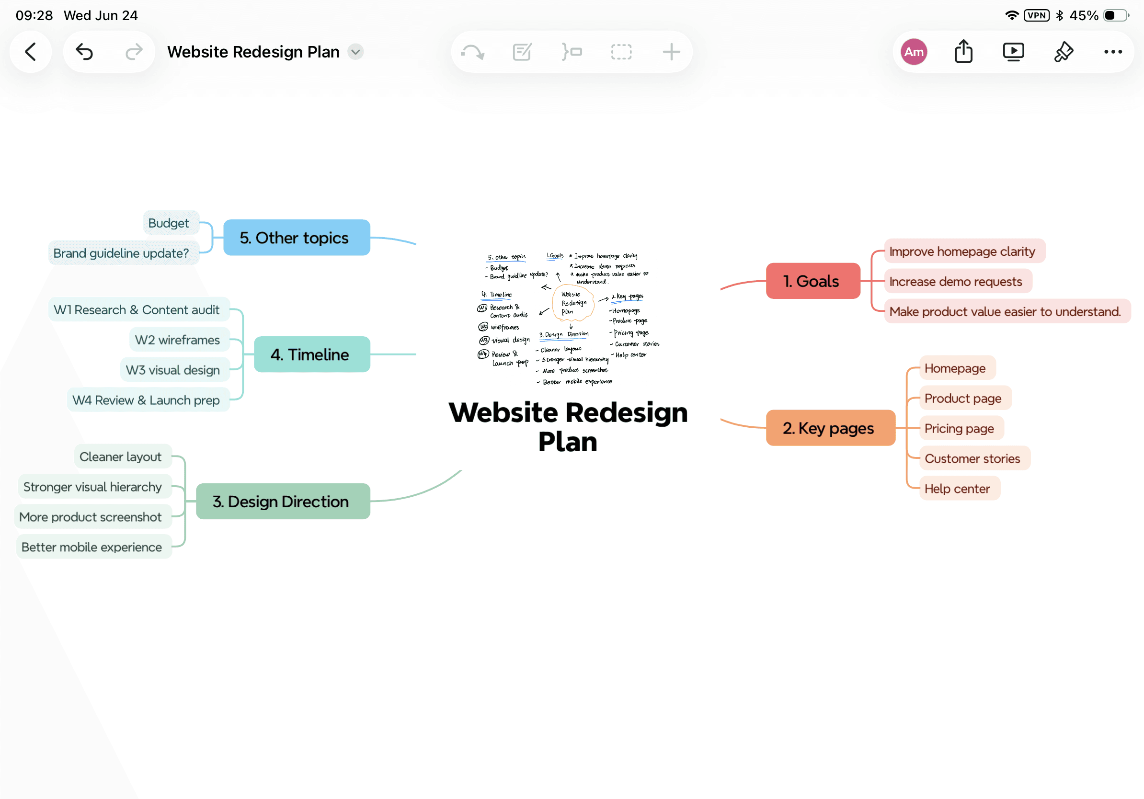This screenshot has width=1144, height=799.
Task: Tap the battery indicator
Action: click(1117, 15)
